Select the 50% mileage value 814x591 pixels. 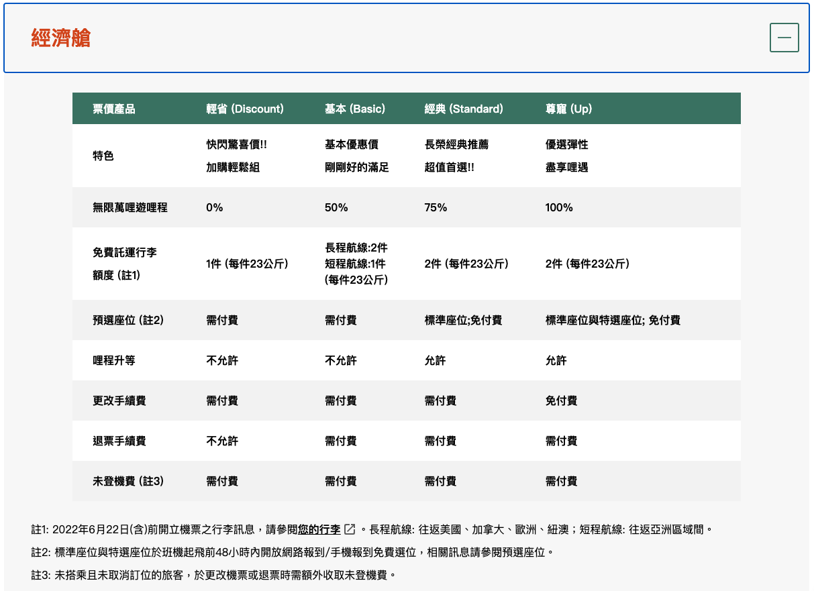pos(336,207)
